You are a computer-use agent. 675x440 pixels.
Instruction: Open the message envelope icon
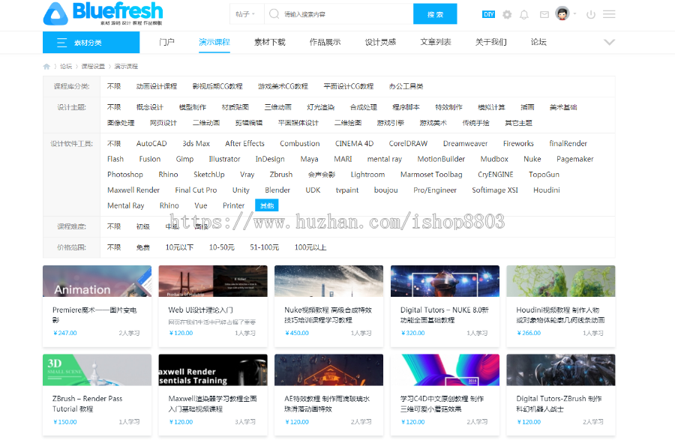pyautogui.click(x=546, y=14)
